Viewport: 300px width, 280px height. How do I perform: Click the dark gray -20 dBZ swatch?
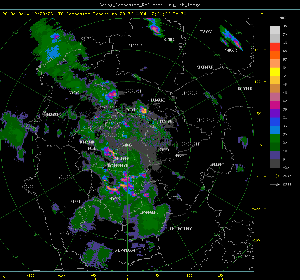[275, 163]
